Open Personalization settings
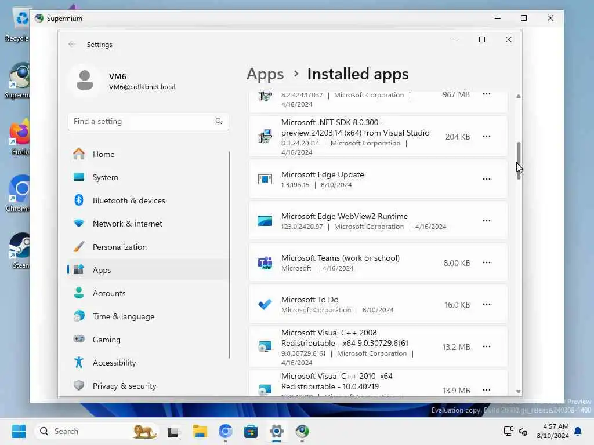The width and height of the screenshot is (594, 445). coord(148,247)
